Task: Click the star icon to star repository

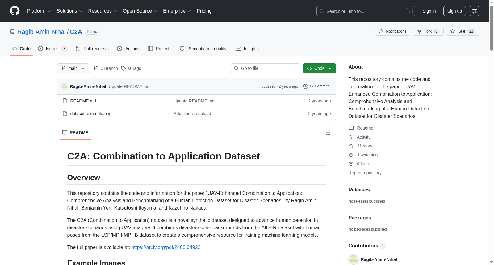Action: (453, 31)
